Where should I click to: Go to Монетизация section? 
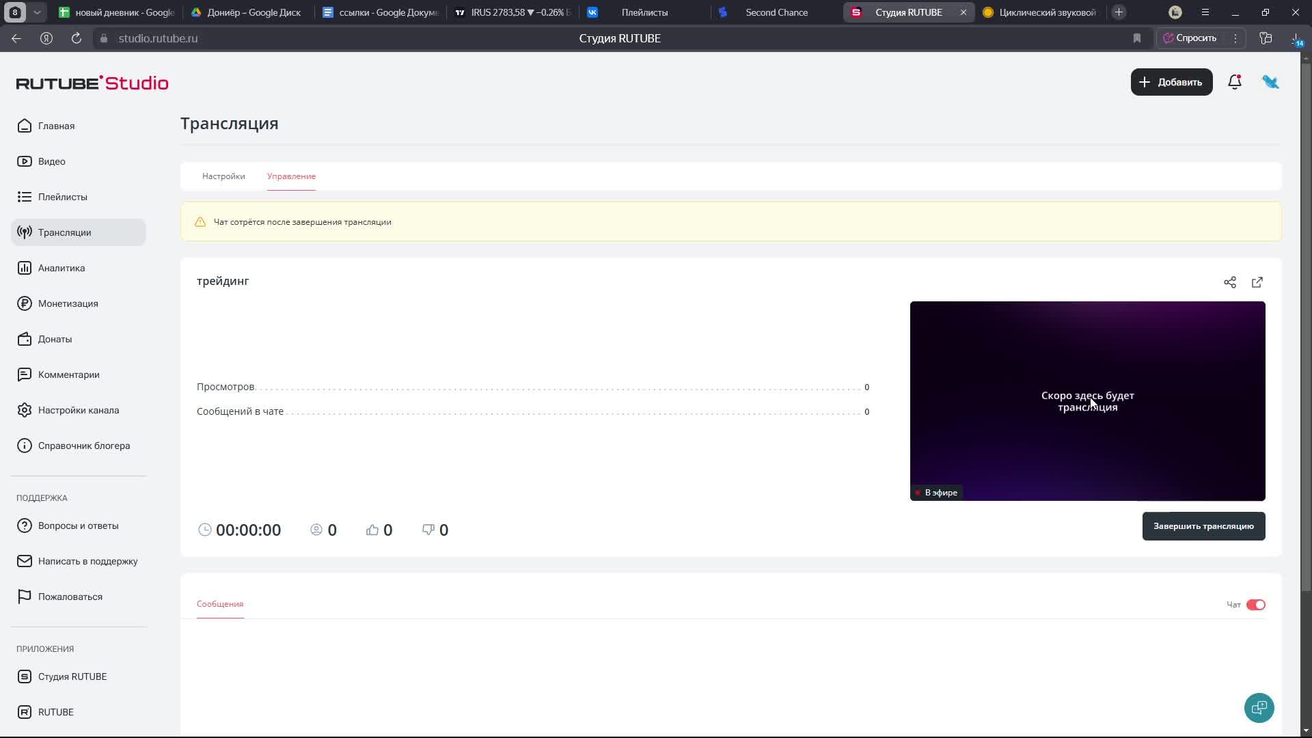click(x=68, y=303)
